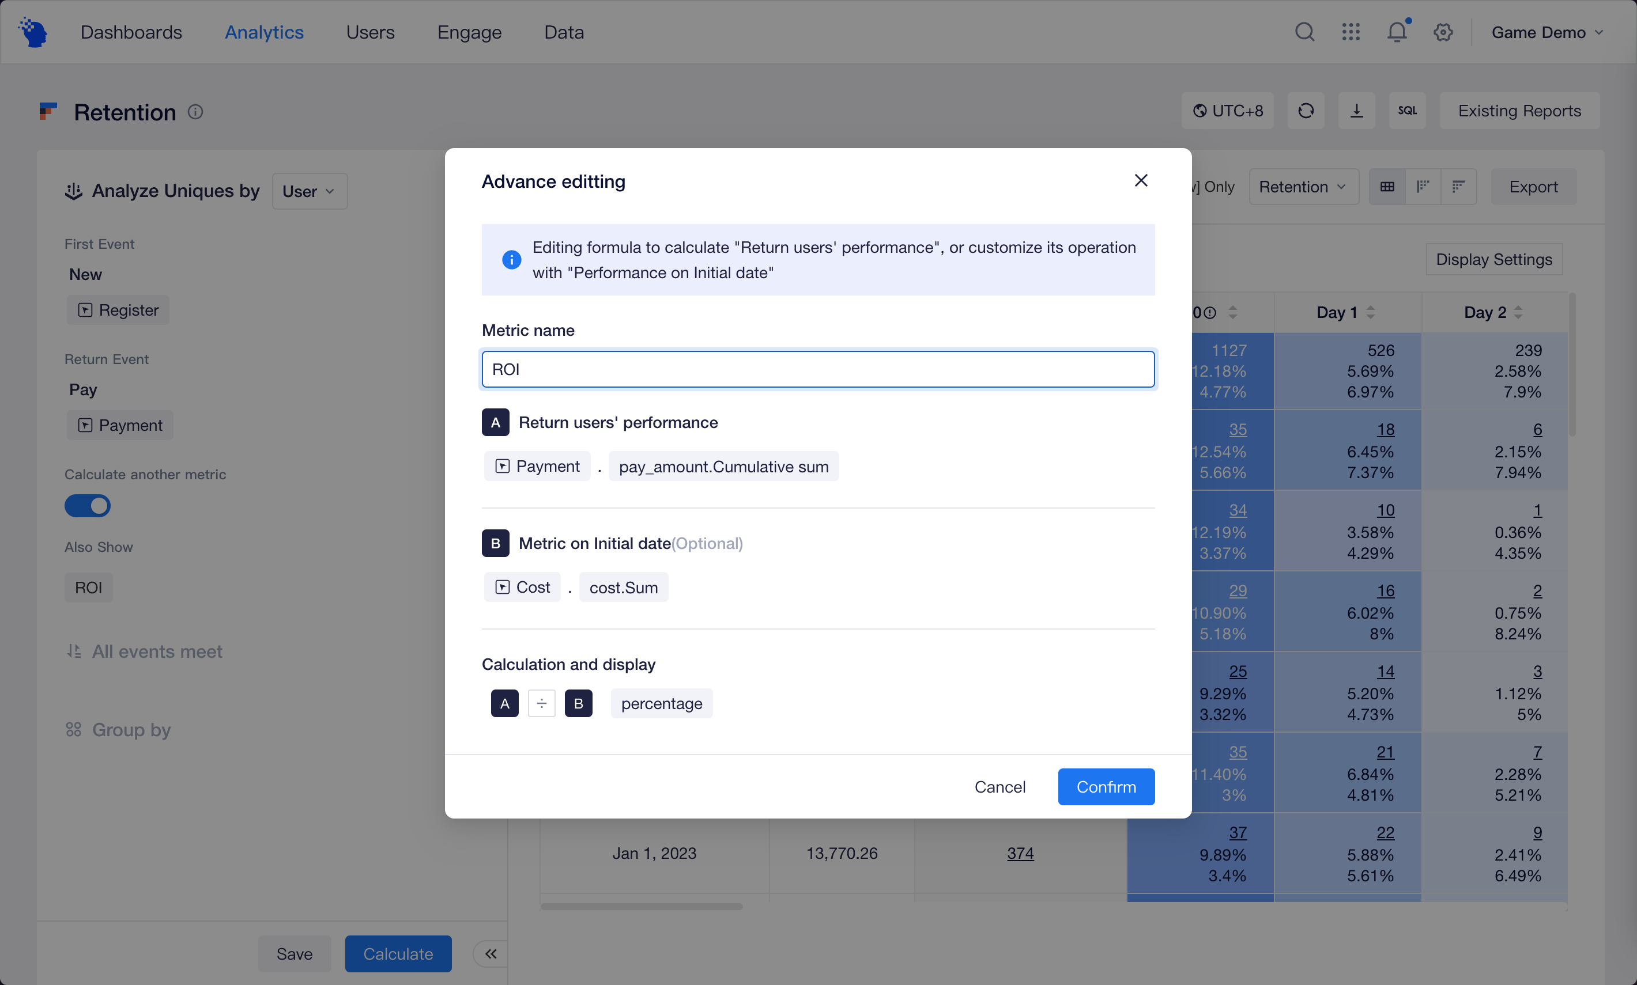Click the B badge in calculation formula
This screenshot has height=985, width=1637.
tap(579, 703)
